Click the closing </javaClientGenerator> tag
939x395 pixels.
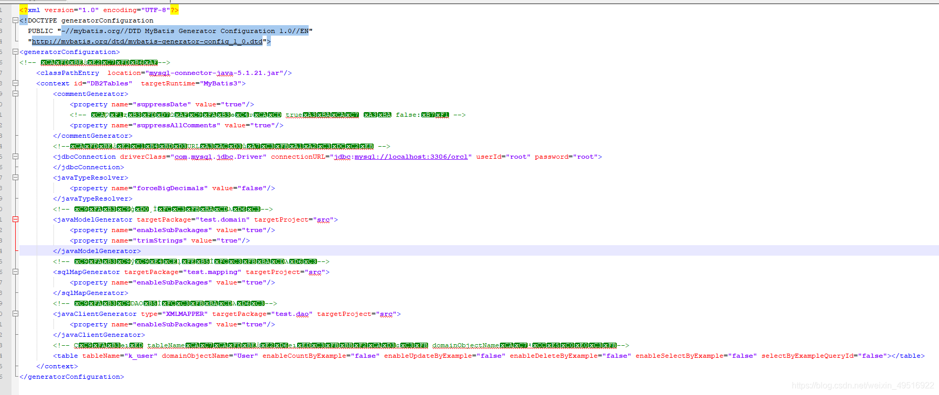tap(99, 335)
